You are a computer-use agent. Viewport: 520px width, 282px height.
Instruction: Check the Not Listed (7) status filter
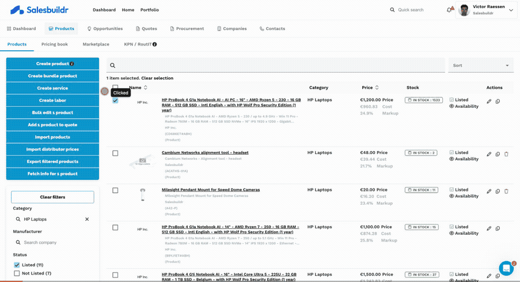(x=17, y=273)
